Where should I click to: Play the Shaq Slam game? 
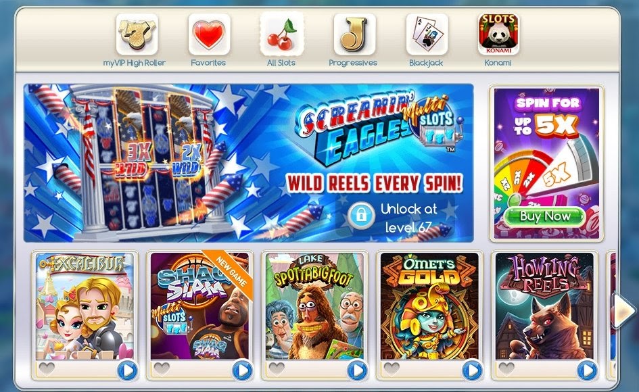pos(243,370)
